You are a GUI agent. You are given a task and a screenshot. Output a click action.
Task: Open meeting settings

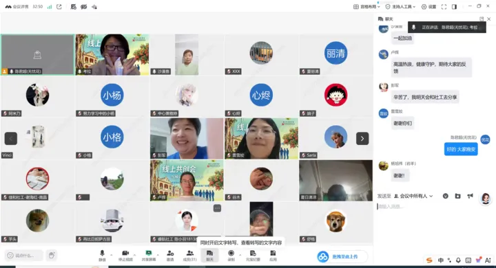tap(428, 7)
